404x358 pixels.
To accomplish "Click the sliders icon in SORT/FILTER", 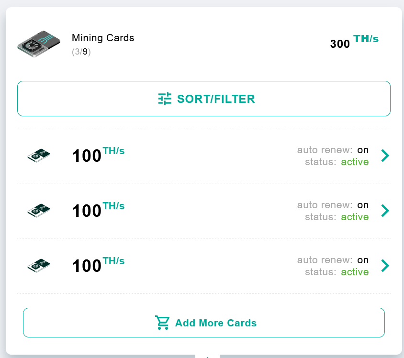I will (165, 99).
